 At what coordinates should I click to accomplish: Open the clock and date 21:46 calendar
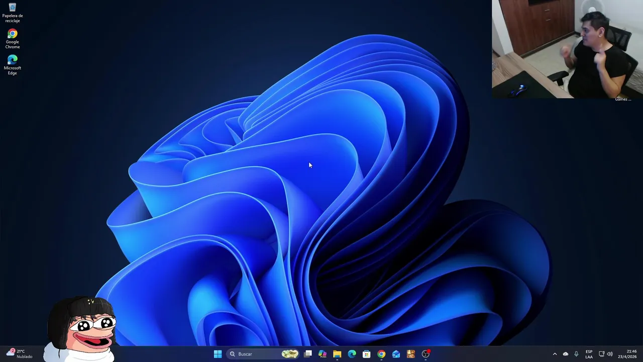coord(627,354)
